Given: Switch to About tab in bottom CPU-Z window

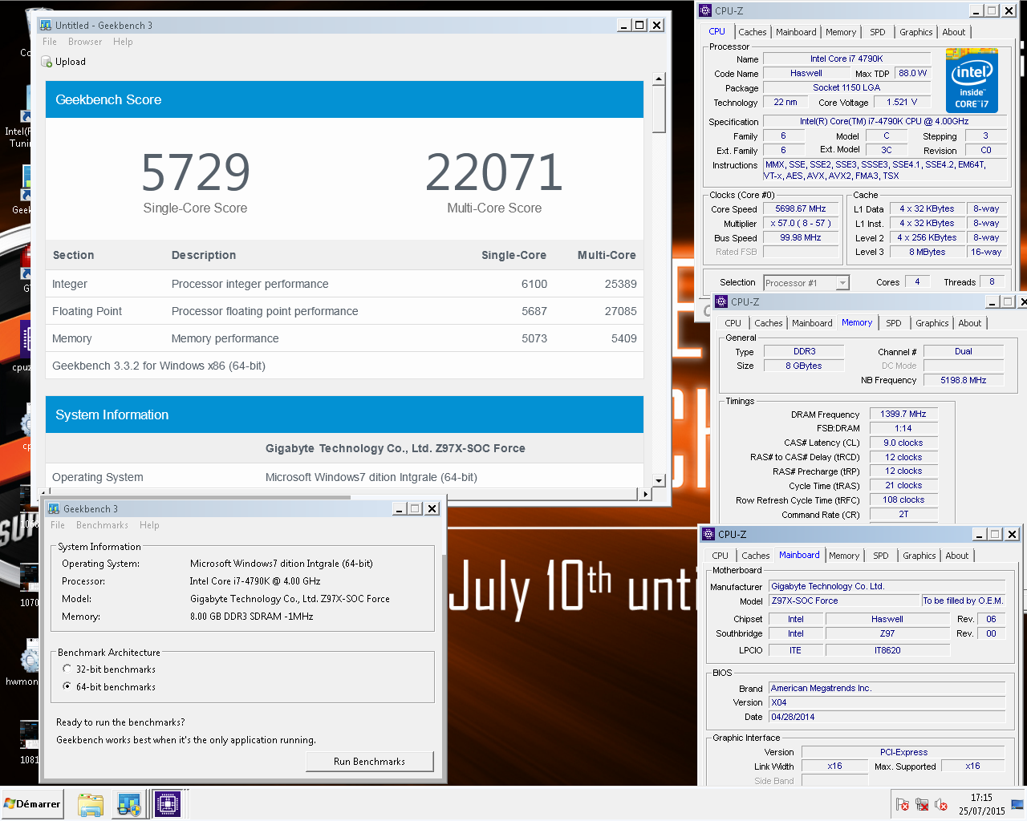Looking at the screenshot, I should (x=957, y=556).
